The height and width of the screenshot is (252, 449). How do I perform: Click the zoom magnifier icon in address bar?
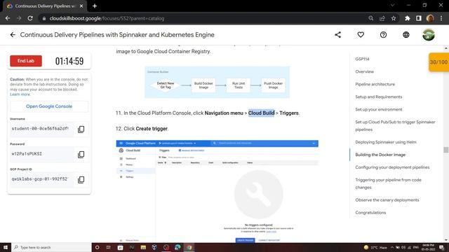[371, 18]
